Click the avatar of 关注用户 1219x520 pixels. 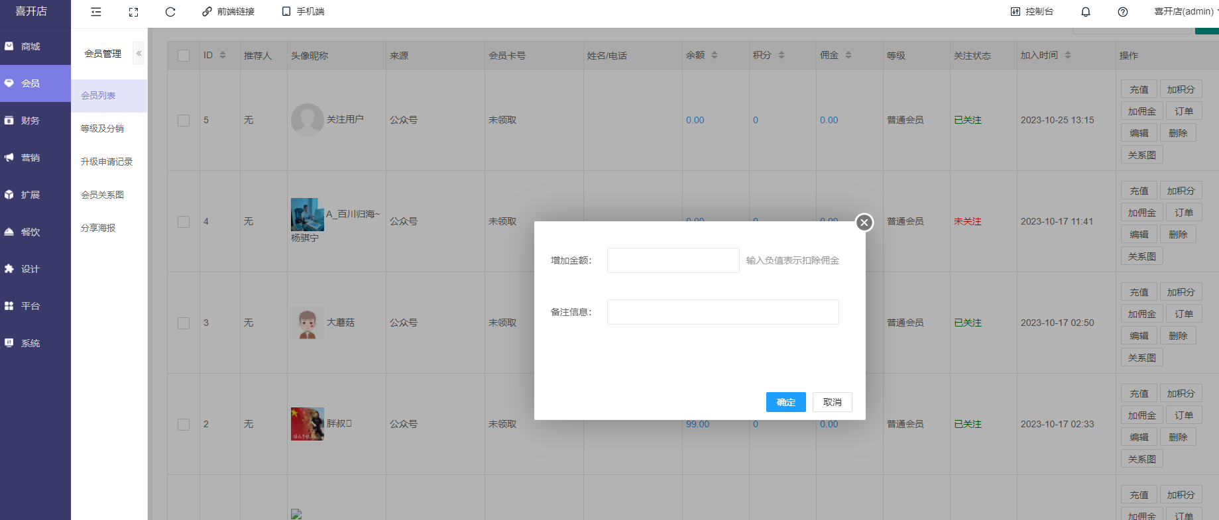point(308,120)
